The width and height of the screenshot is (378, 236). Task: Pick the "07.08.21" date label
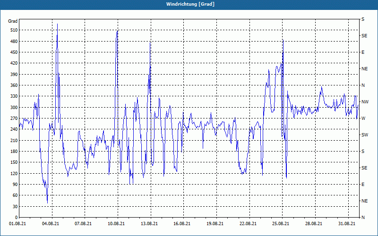point(83,224)
